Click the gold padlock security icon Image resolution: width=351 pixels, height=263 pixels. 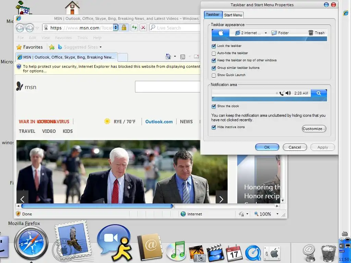tap(124, 27)
